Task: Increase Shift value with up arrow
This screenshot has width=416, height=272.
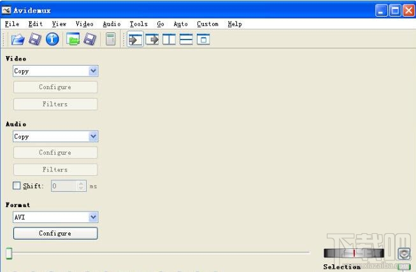Action: (81, 183)
